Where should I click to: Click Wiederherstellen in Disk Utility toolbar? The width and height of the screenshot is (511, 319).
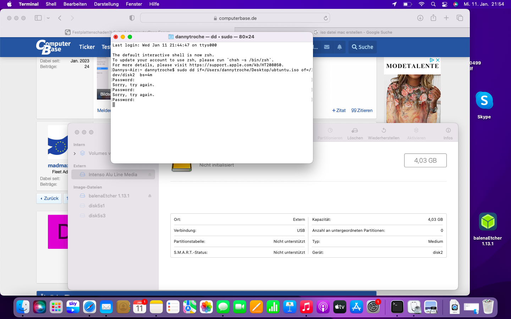384,134
